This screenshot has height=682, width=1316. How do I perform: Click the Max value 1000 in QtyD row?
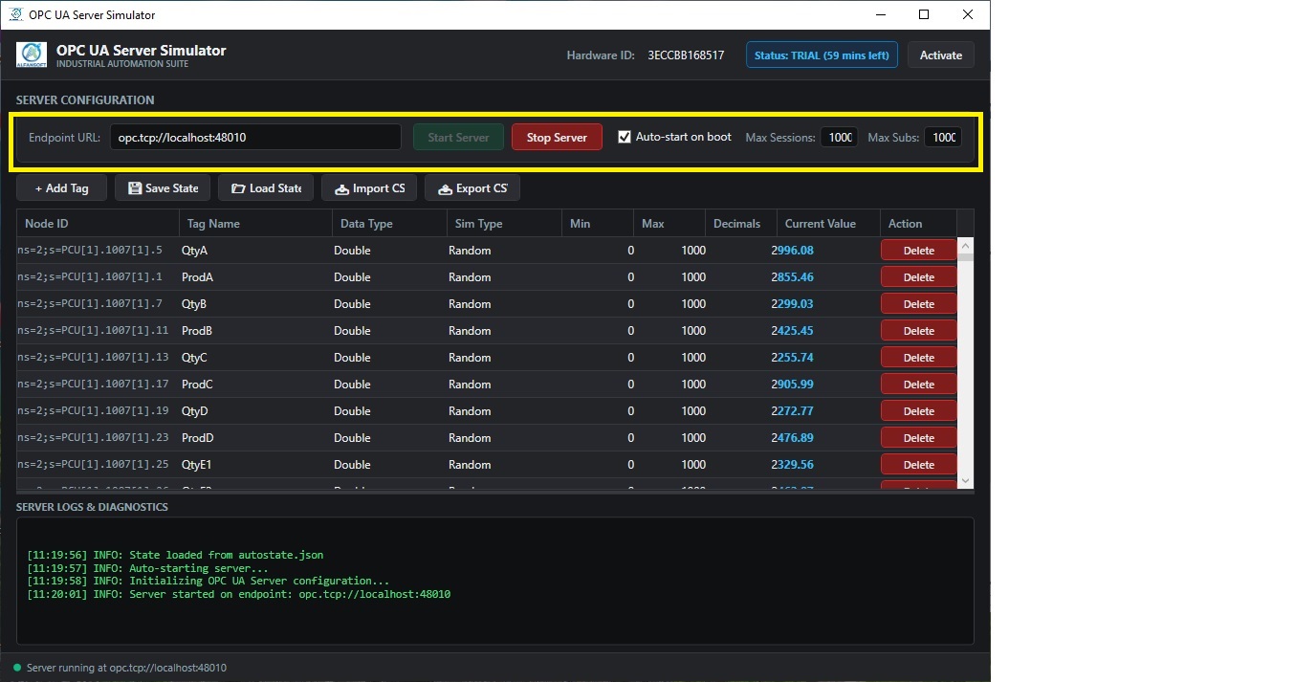693,411
